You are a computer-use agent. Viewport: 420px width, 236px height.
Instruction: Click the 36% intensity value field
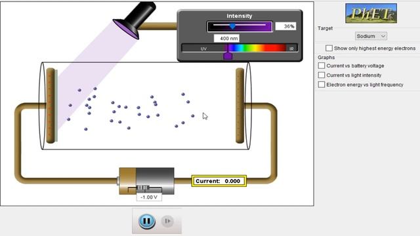coord(286,26)
